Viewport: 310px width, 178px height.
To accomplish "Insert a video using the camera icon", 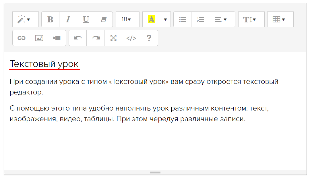I will point(57,38).
